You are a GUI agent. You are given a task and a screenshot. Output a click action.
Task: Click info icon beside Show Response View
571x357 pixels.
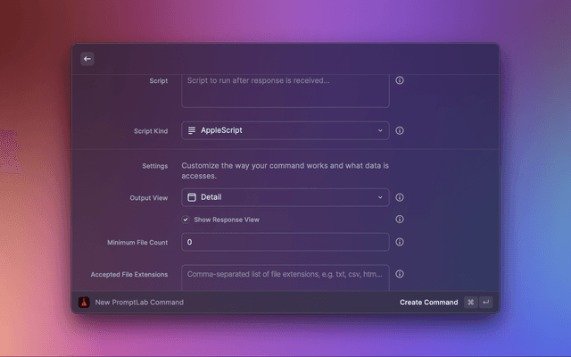400,219
